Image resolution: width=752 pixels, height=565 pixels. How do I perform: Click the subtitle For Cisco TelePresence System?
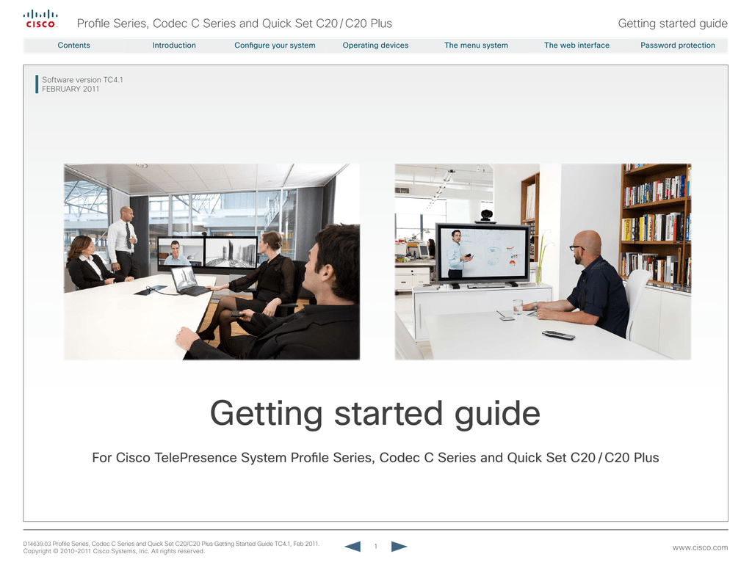coord(375,458)
